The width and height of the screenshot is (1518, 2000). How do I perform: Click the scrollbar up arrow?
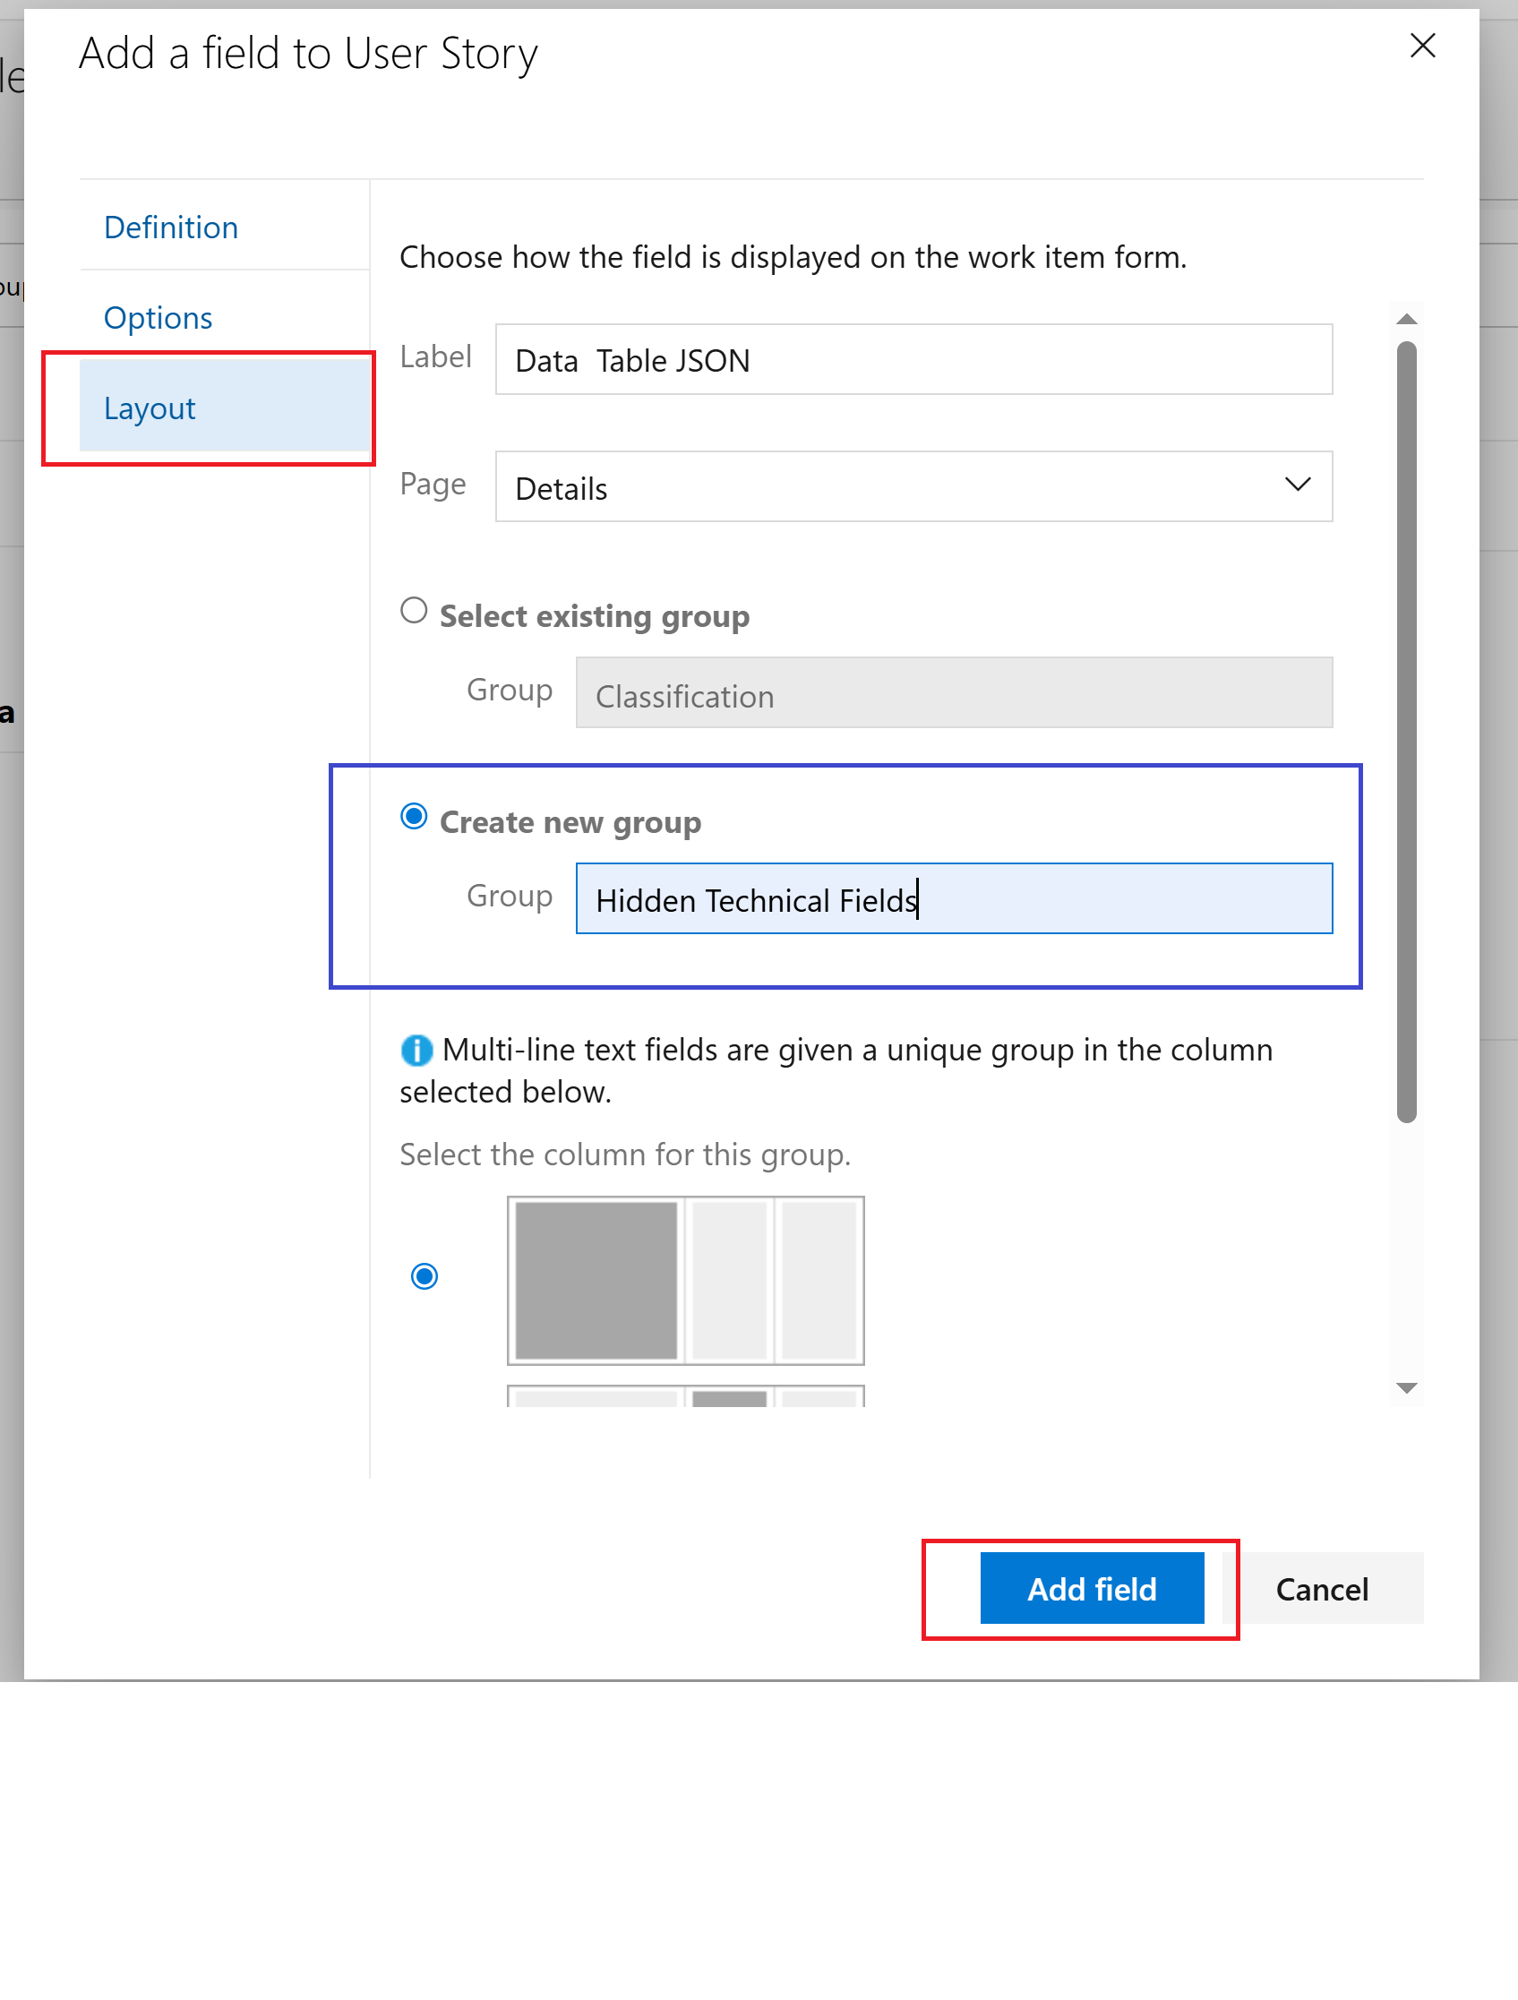[1406, 319]
